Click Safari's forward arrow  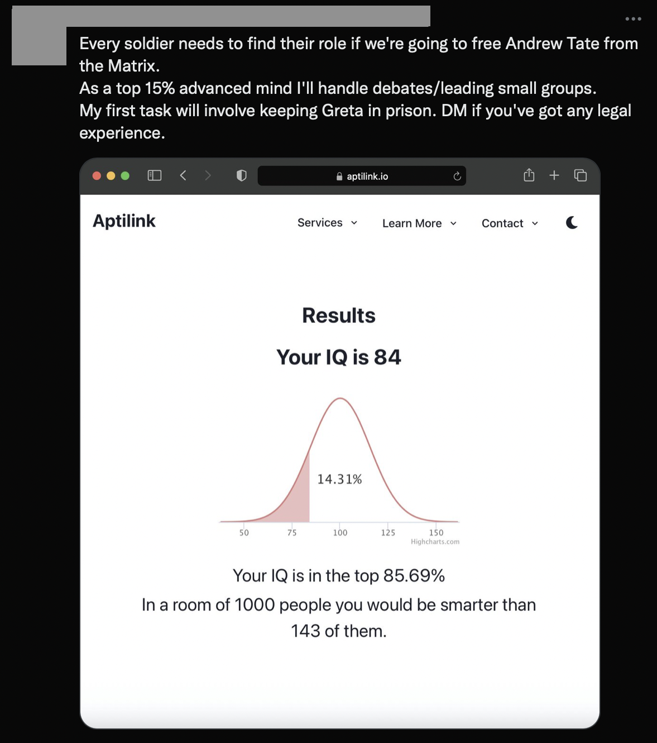point(208,175)
